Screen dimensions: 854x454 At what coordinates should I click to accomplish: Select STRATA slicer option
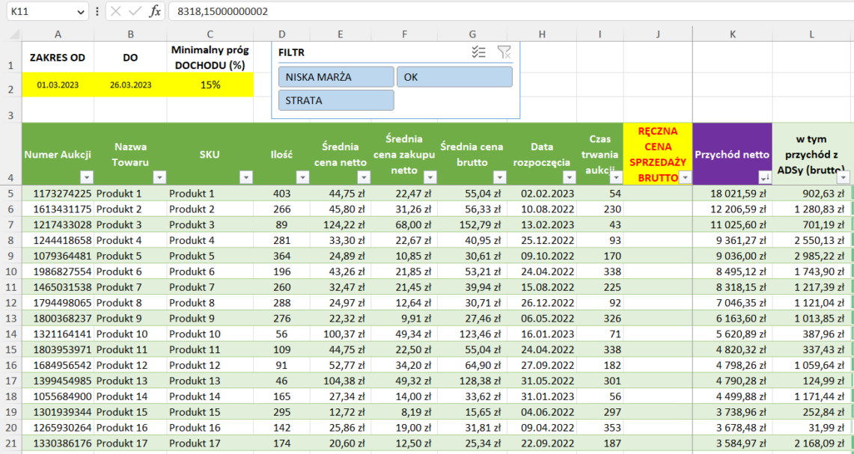[336, 100]
